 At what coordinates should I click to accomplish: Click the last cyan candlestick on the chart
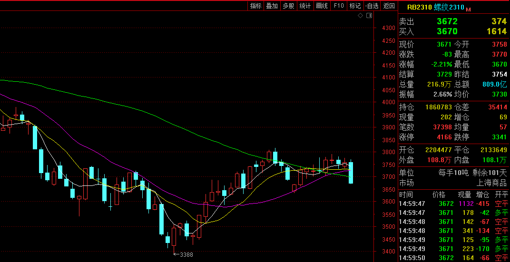(x=351, y=173)
